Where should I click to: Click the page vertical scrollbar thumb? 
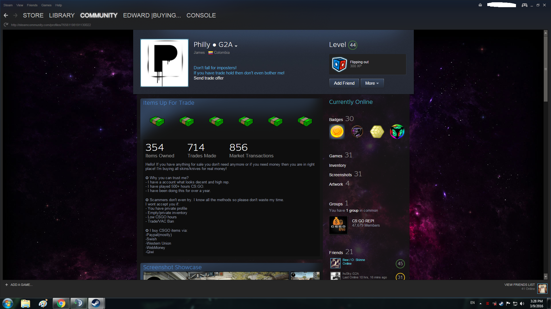pyautogui.click(x=546, y=69)
